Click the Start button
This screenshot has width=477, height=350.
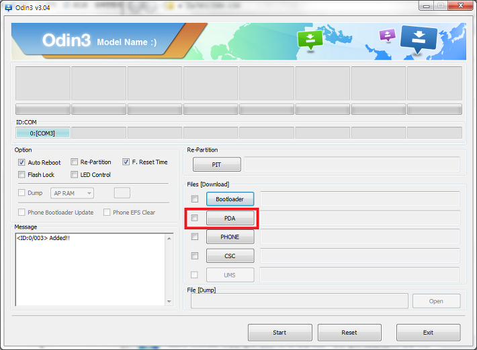[280, 333]
